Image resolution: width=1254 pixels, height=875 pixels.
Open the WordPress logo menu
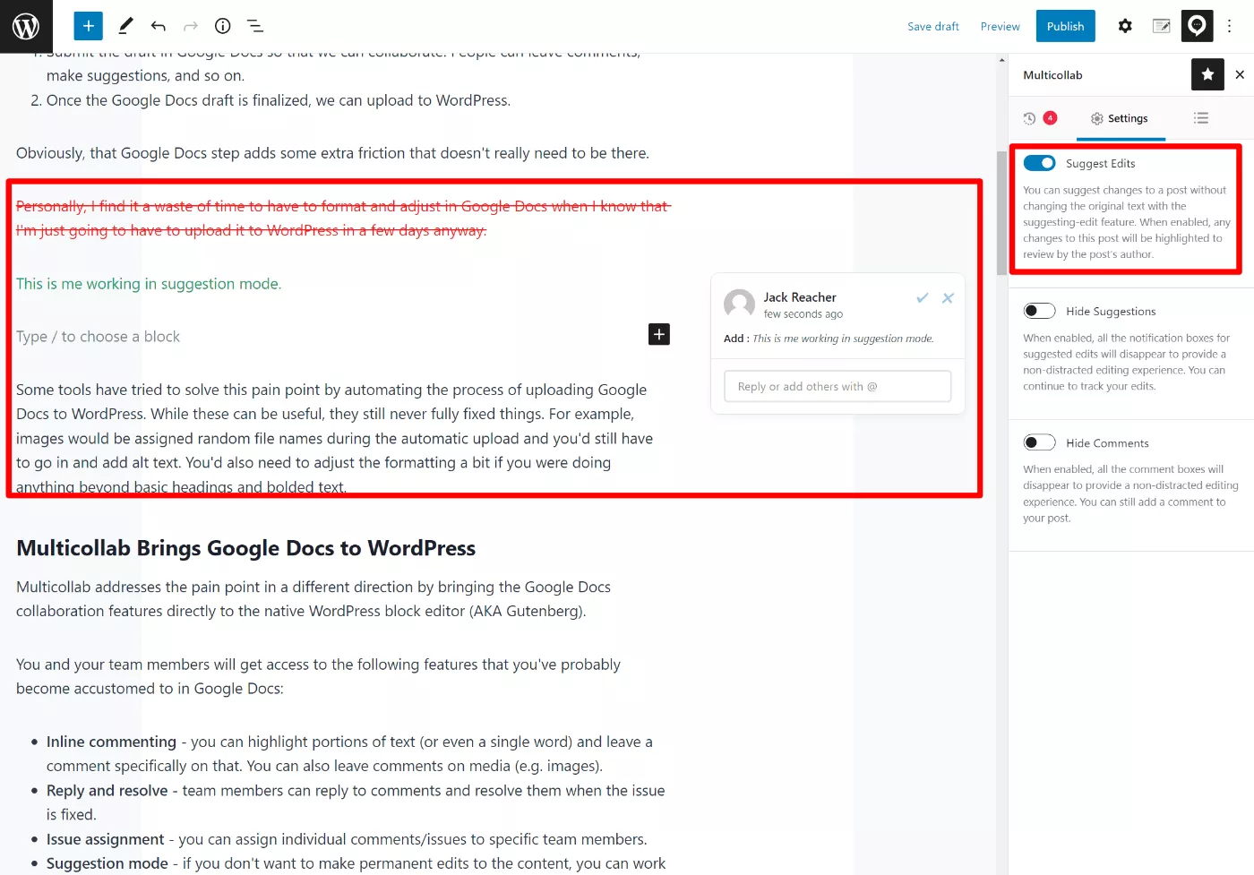pyautogui.click(x=26, y=26)
